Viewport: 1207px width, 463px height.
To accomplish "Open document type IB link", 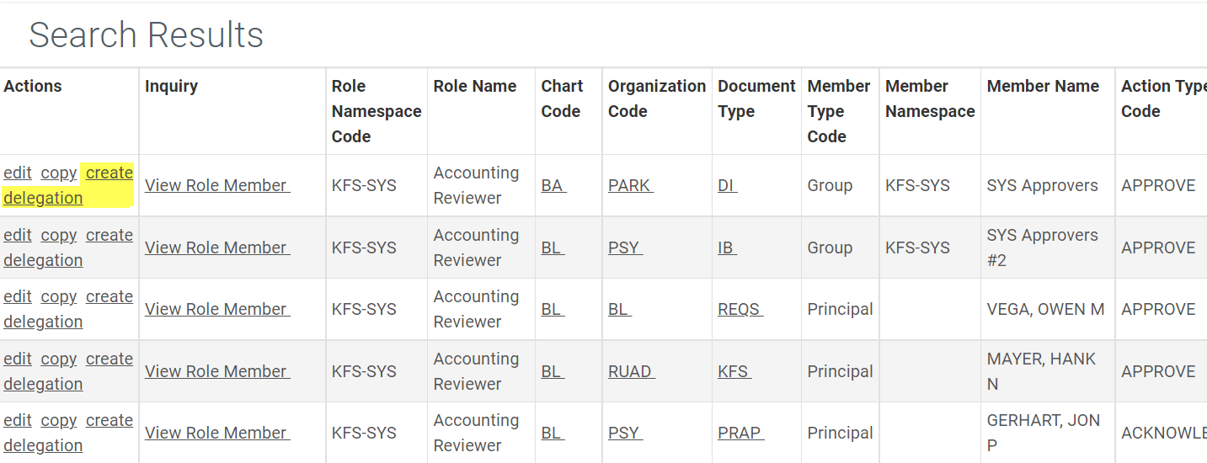I will pos(727,248).
